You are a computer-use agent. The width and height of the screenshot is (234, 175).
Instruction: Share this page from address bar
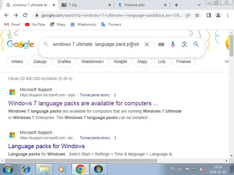pyautogui.click(x=188, y=15)
